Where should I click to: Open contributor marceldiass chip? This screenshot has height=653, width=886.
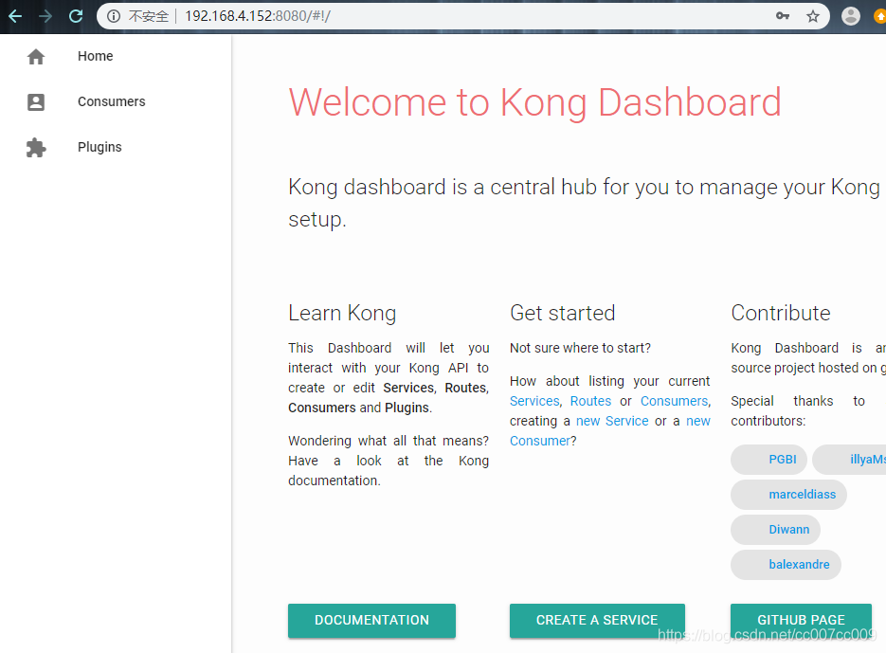coord(788,494)
